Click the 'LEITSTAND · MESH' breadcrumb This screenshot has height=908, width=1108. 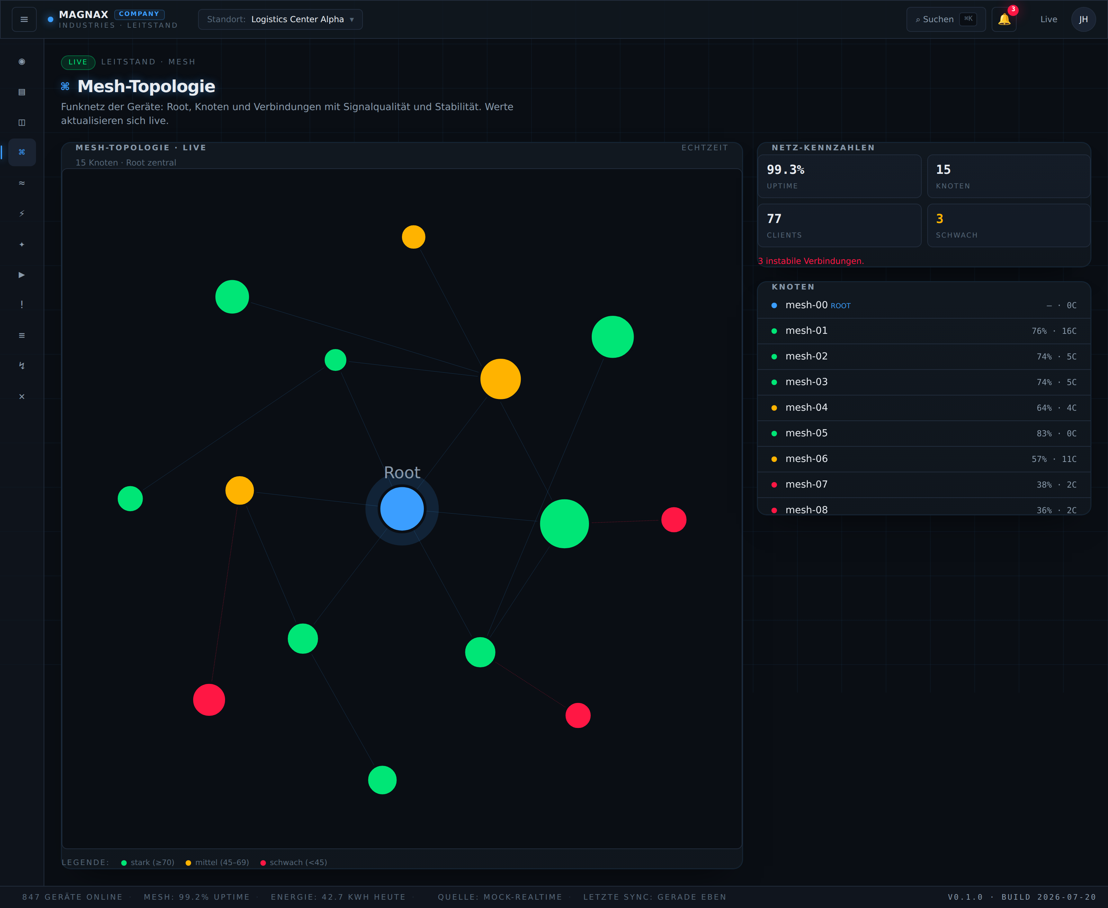(149, 62)
